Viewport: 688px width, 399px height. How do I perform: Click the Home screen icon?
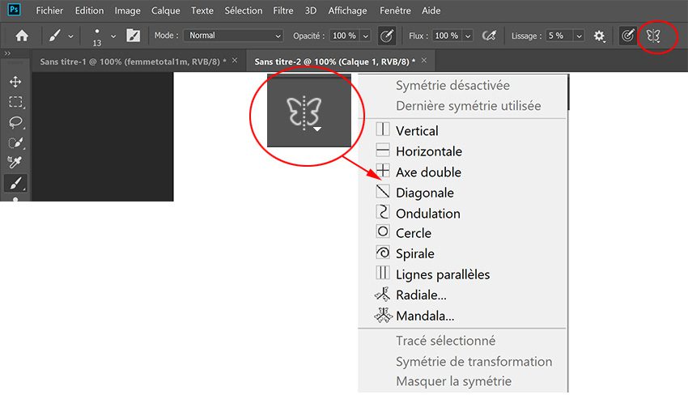[x=22, y=36]
